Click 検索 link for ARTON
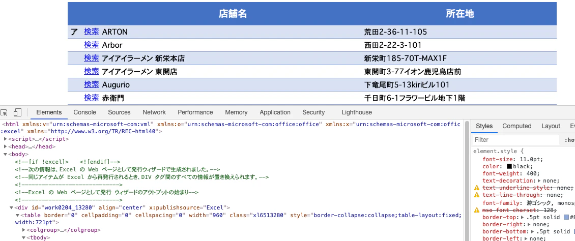The image size is (575, 241). coord(91,32)
